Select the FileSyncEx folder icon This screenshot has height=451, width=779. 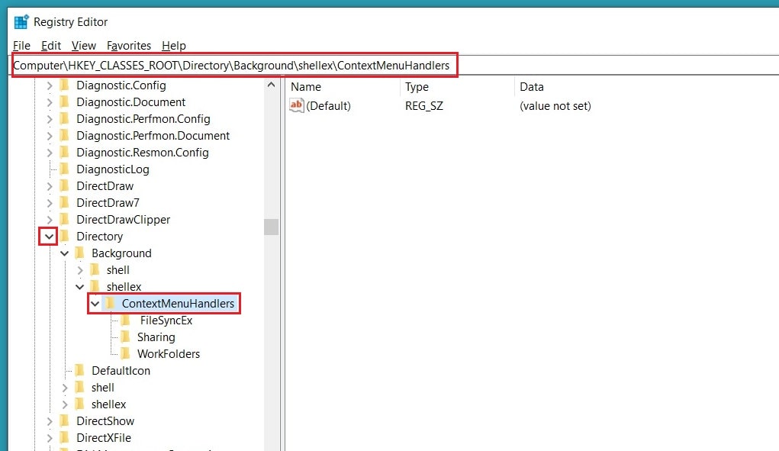click(126, 321)
